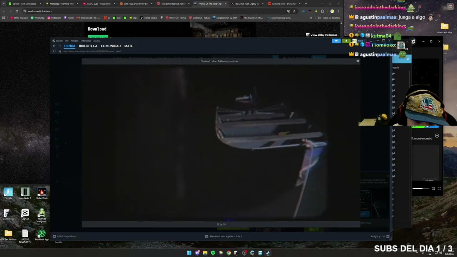Open File Explorer from the taskbar

pyautogui.click(x=205, y=253)
